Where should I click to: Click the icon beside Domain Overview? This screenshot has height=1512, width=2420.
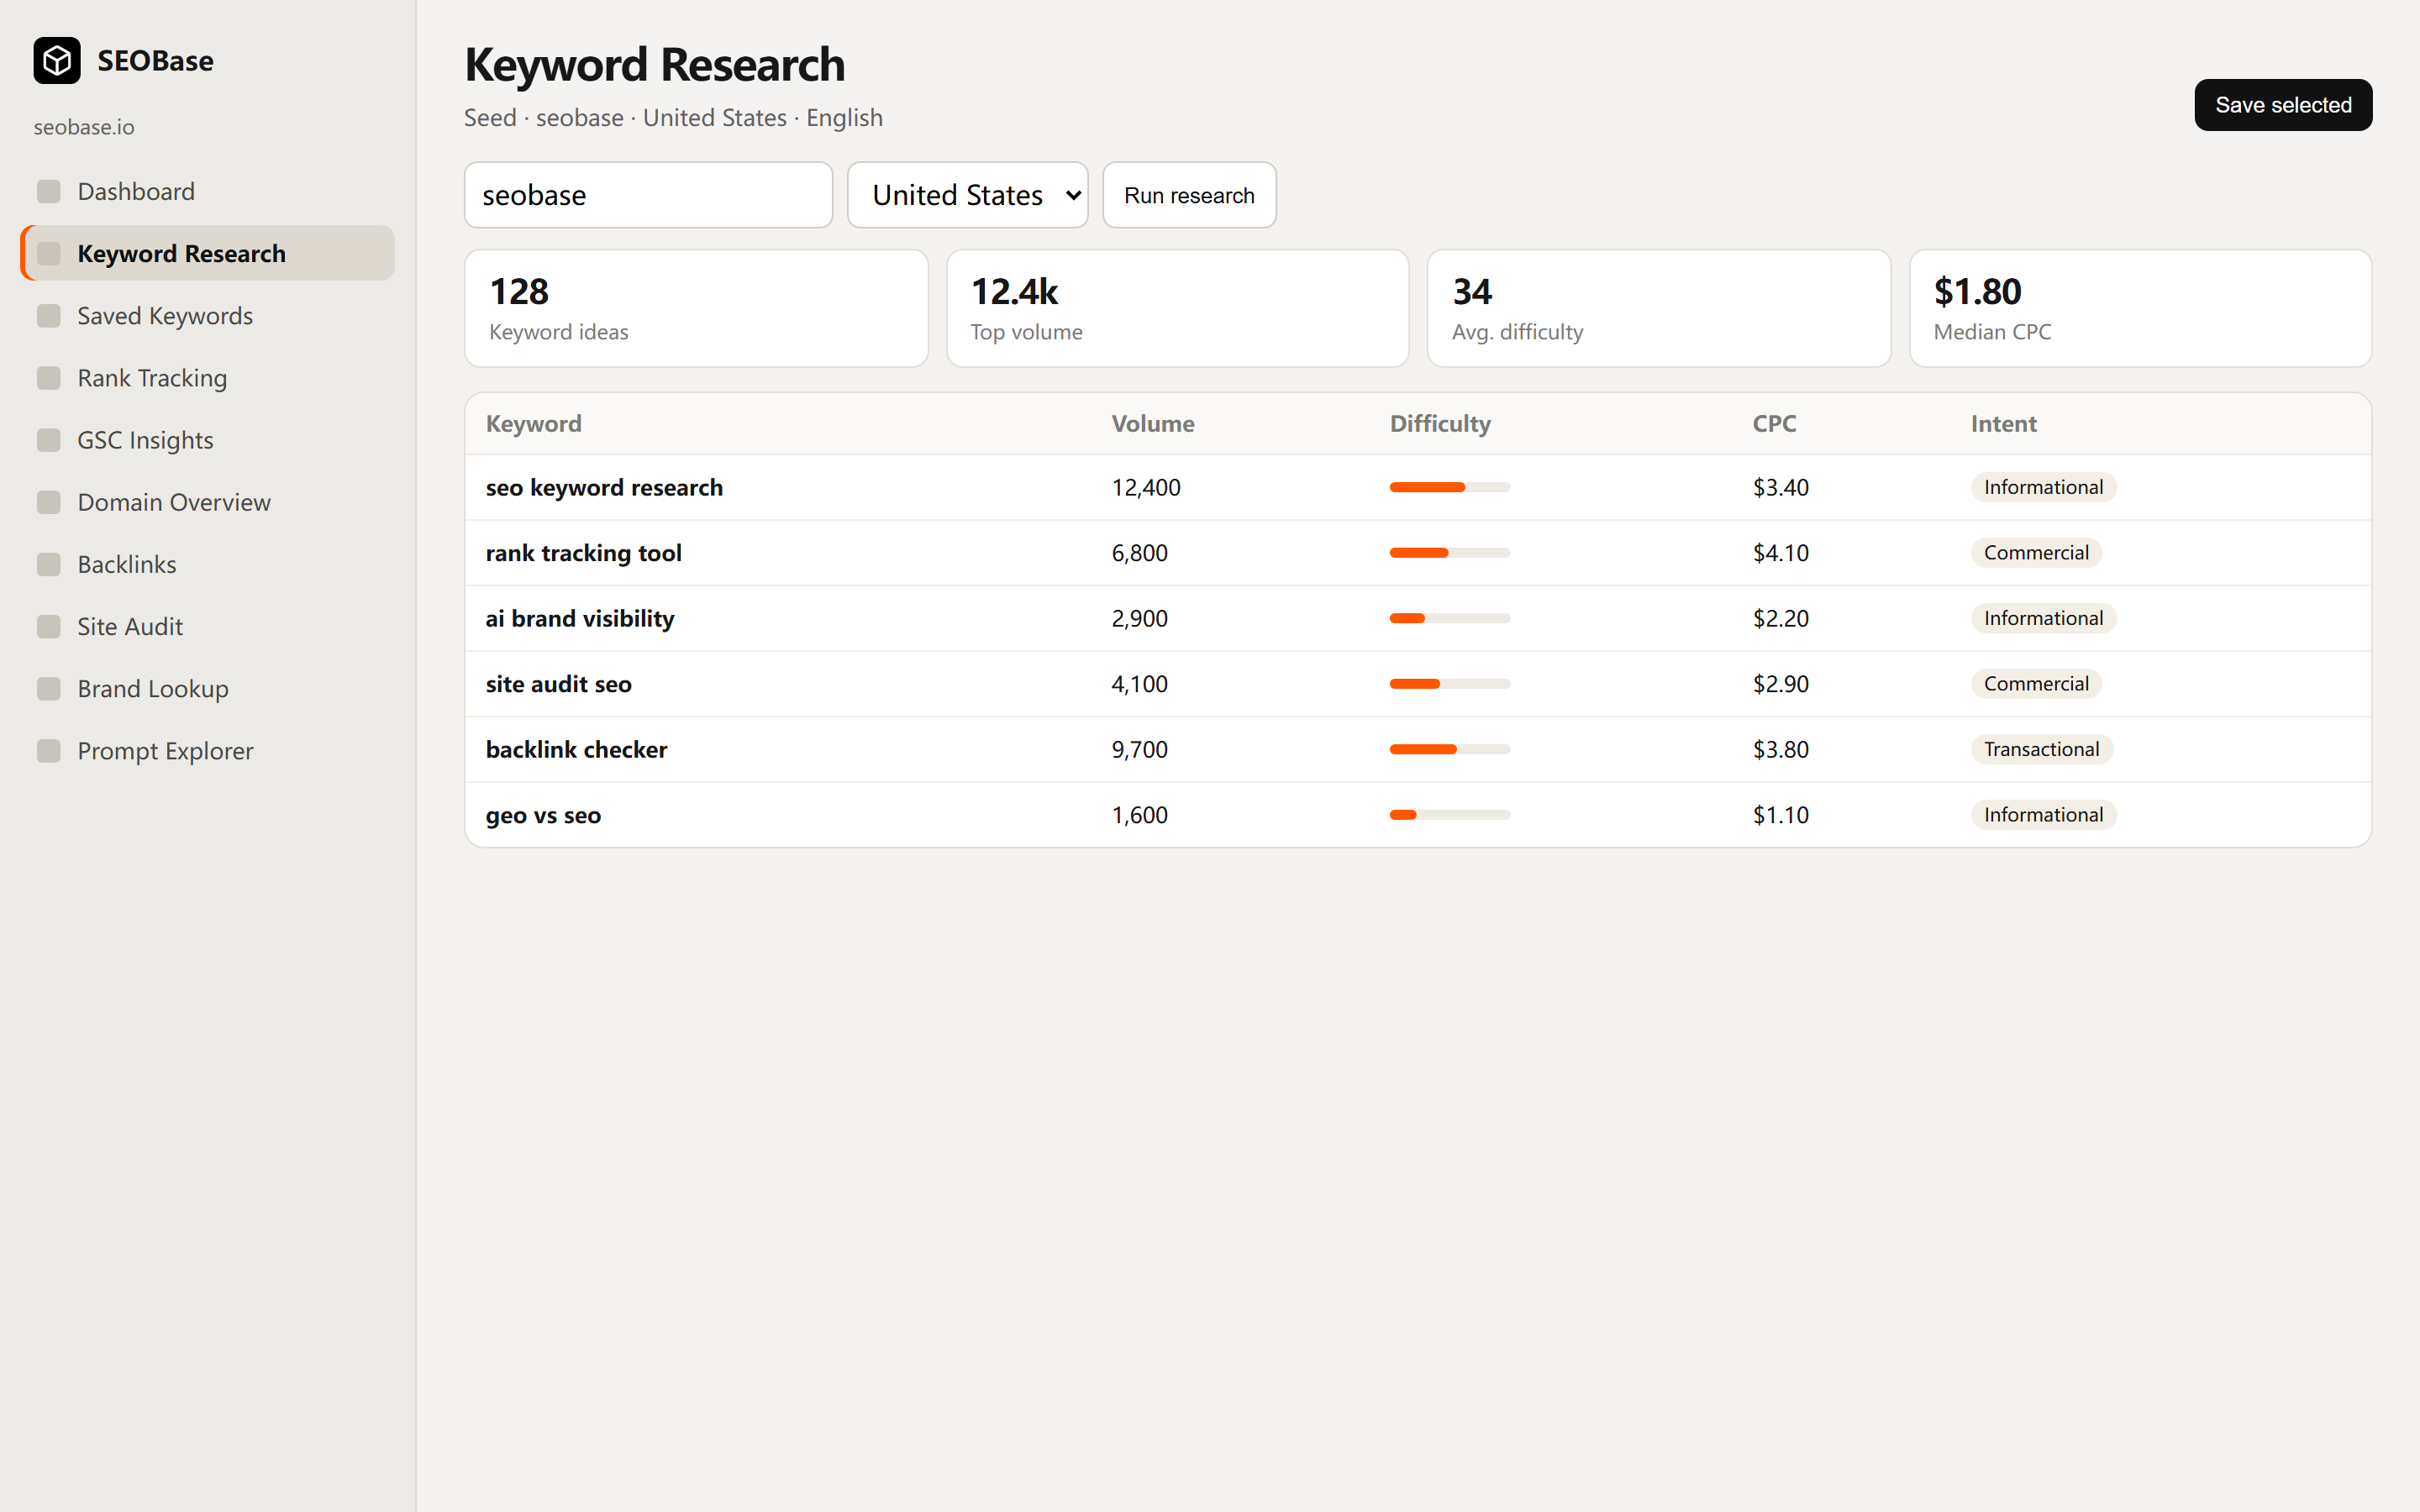(x=49, y=502)
